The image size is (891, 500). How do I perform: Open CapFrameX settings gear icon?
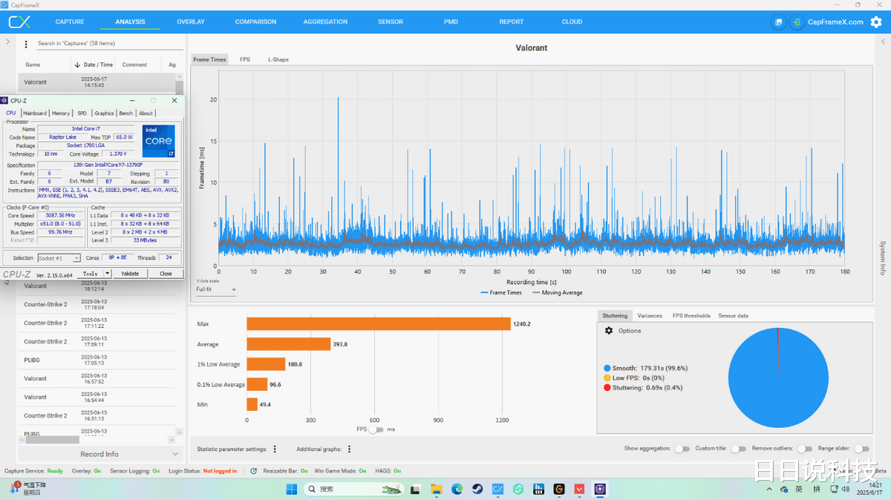(875, 22)
